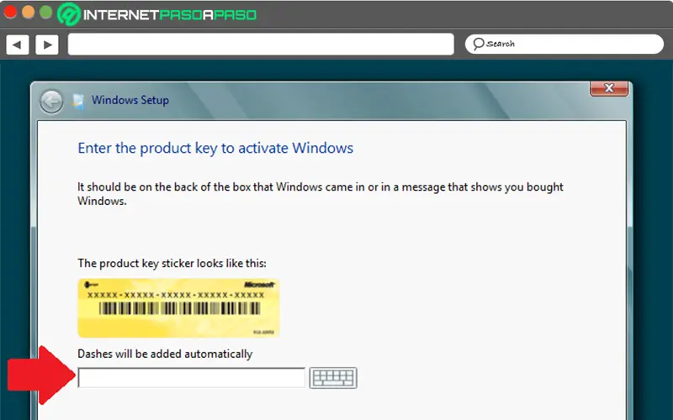Close the Windows Setup dialog
Viewport: 673px width, 420px height.
point(608,88)
